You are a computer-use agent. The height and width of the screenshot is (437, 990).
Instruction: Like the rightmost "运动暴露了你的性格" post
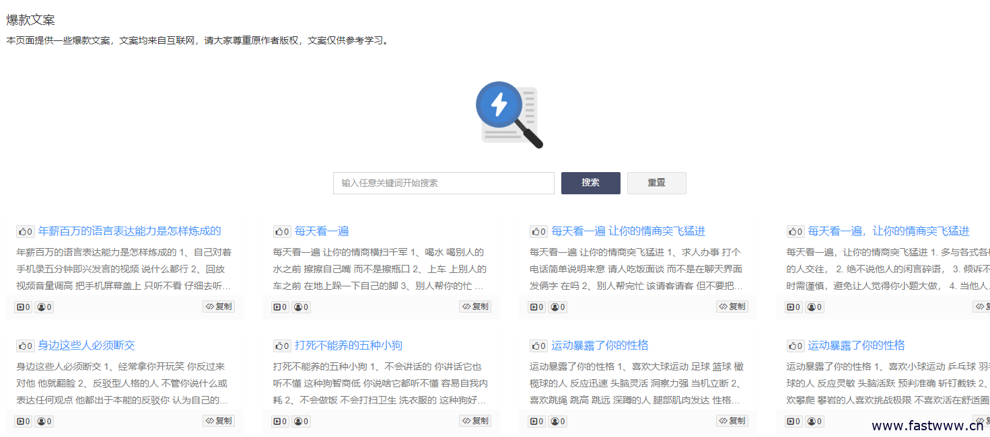point(795,346)
